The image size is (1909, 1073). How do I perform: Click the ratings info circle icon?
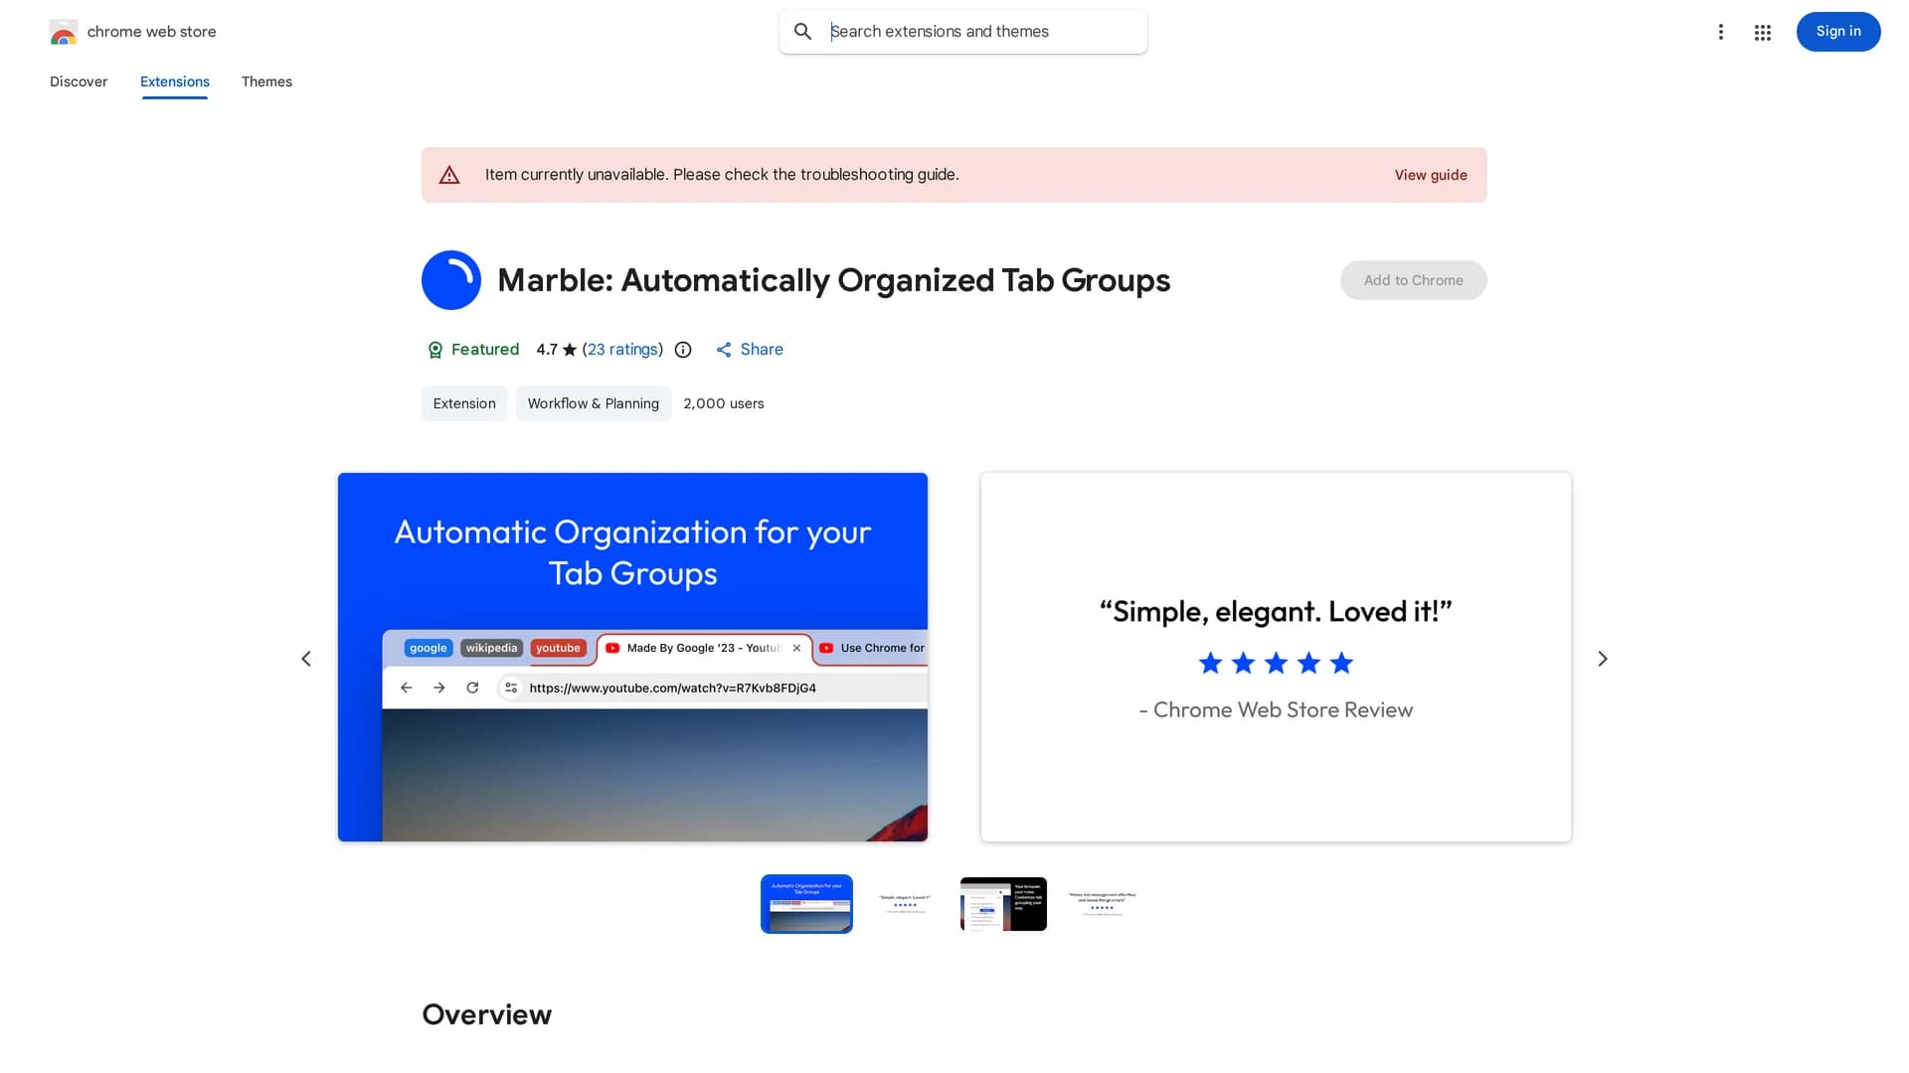[683, 350]
